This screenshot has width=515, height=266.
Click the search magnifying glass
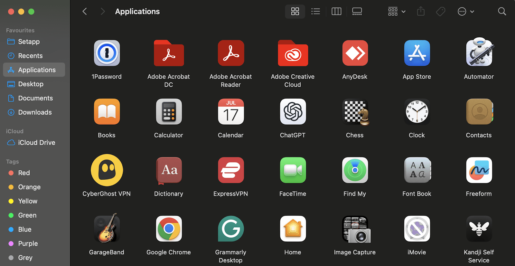point(502,12)
